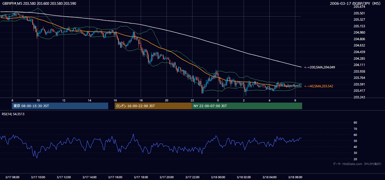Click the 3/17 10:00 date label

[38, 177]
